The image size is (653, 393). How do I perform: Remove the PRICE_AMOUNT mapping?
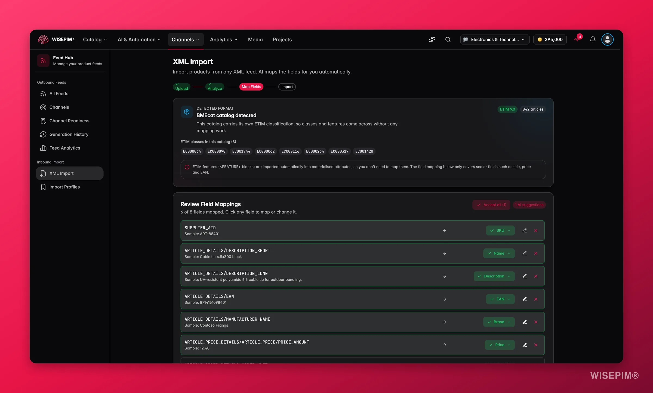[536, 345]
